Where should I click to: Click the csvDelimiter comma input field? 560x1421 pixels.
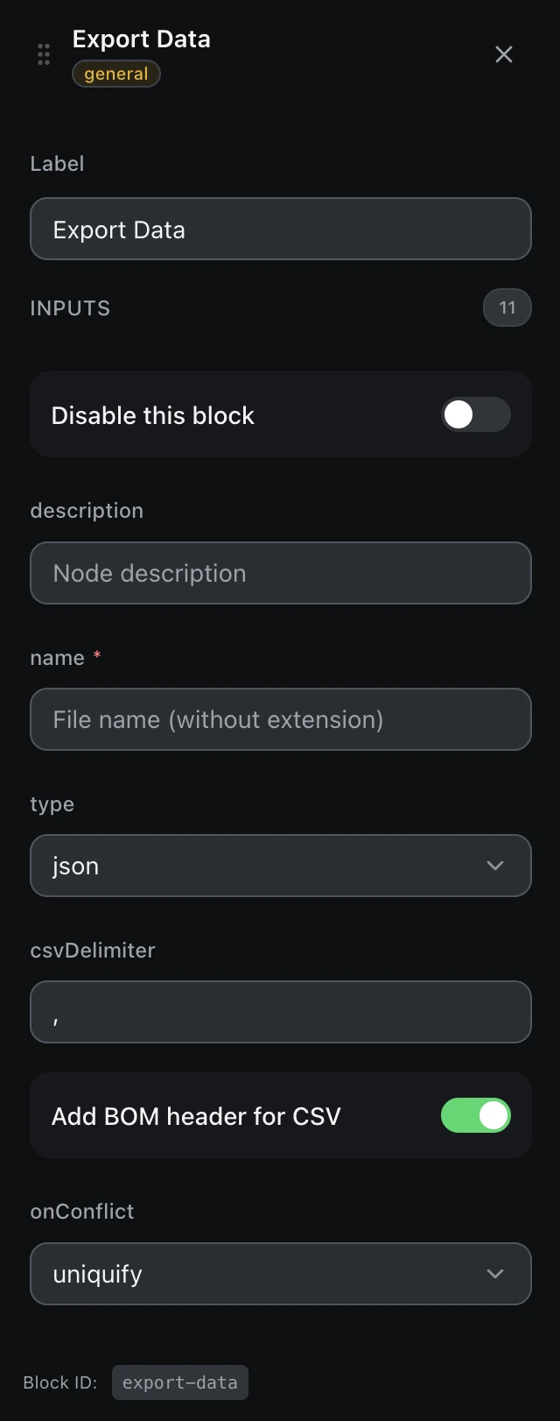tap(281, 1012)
